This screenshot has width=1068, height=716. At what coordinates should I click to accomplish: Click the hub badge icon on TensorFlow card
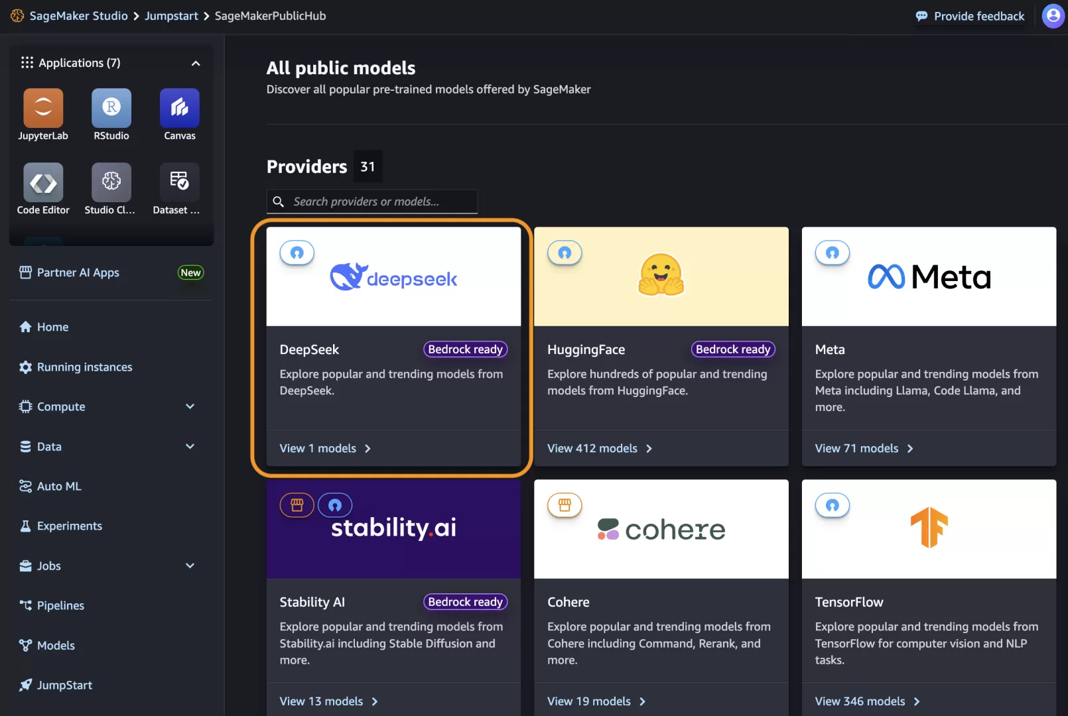(833, 505)
